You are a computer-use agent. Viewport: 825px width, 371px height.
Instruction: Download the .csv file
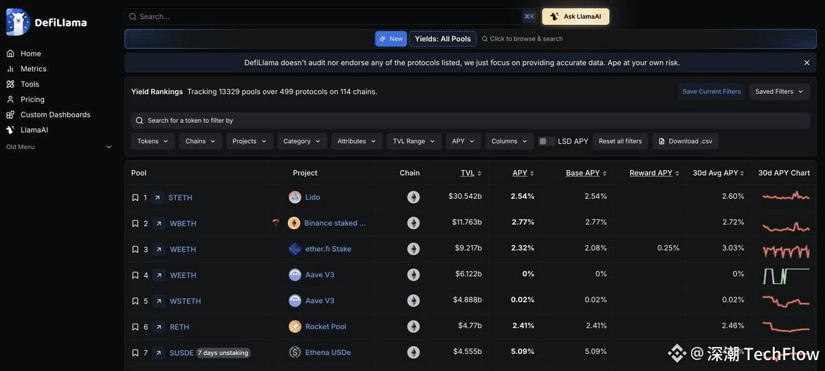(x=685, y=141)
